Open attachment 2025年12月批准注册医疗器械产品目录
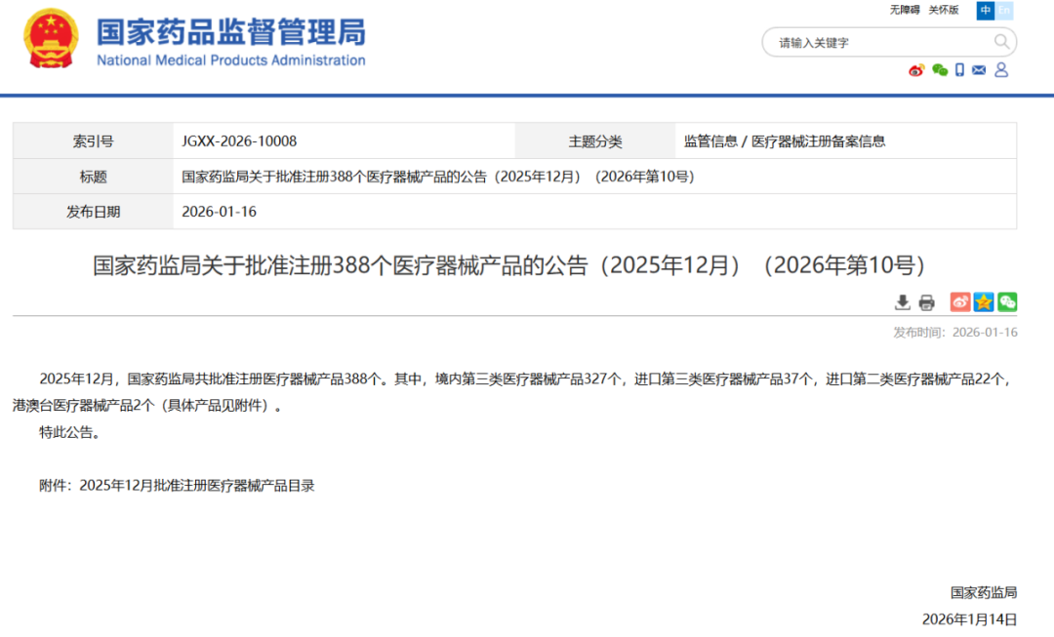The height and width of the screenshot is (637, 1054). 196,486
